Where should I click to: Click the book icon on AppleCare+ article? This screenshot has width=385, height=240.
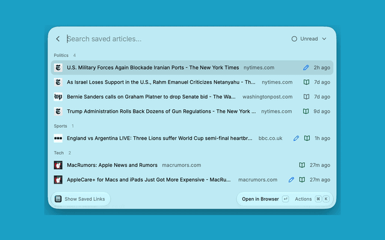coord(302,179)
